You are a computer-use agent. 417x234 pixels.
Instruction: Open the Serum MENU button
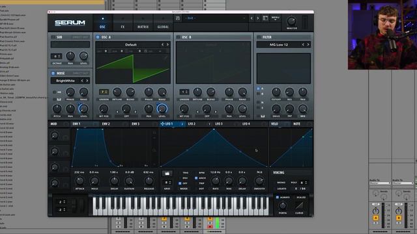pos(275,18)
